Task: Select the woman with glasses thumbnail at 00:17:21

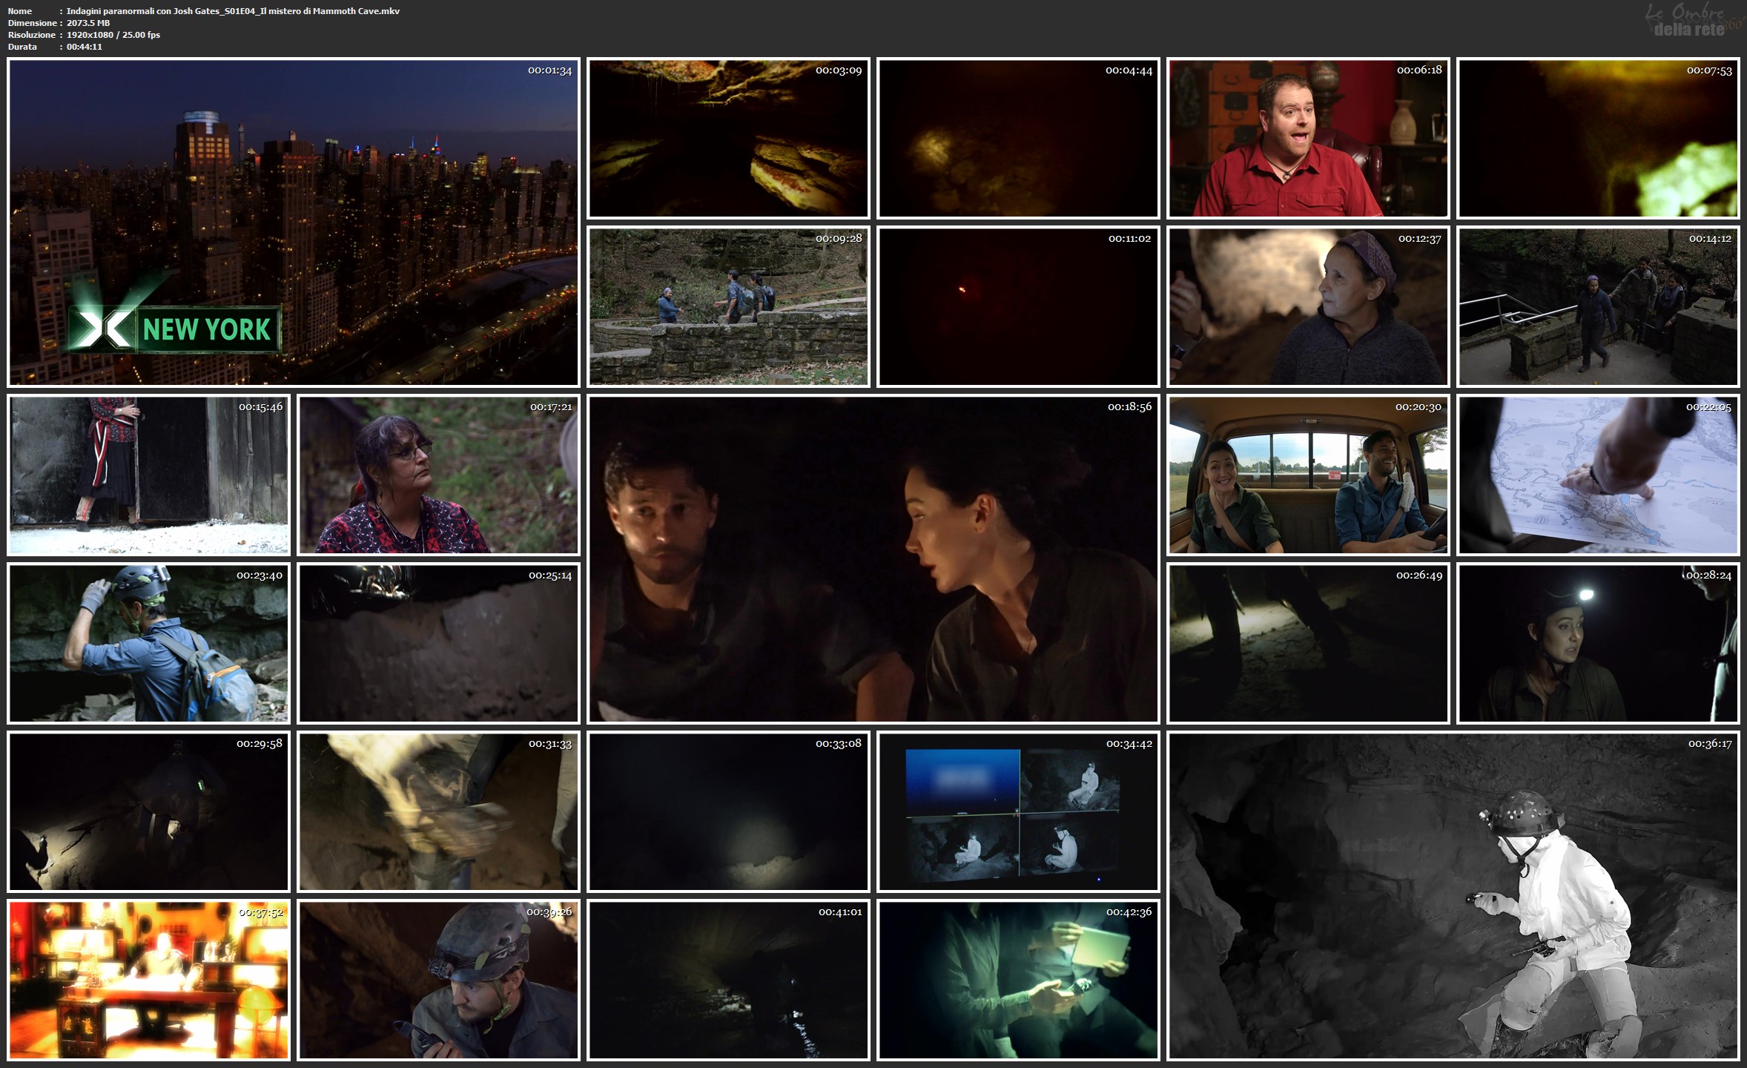Action: (438, 475)
